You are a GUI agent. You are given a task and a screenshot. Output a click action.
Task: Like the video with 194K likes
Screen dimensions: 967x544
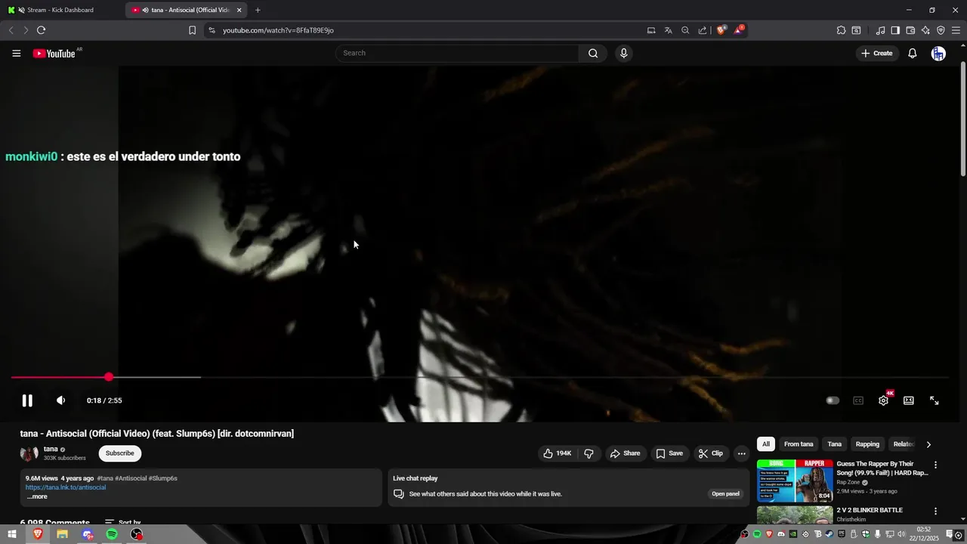(x=558, y=453)
